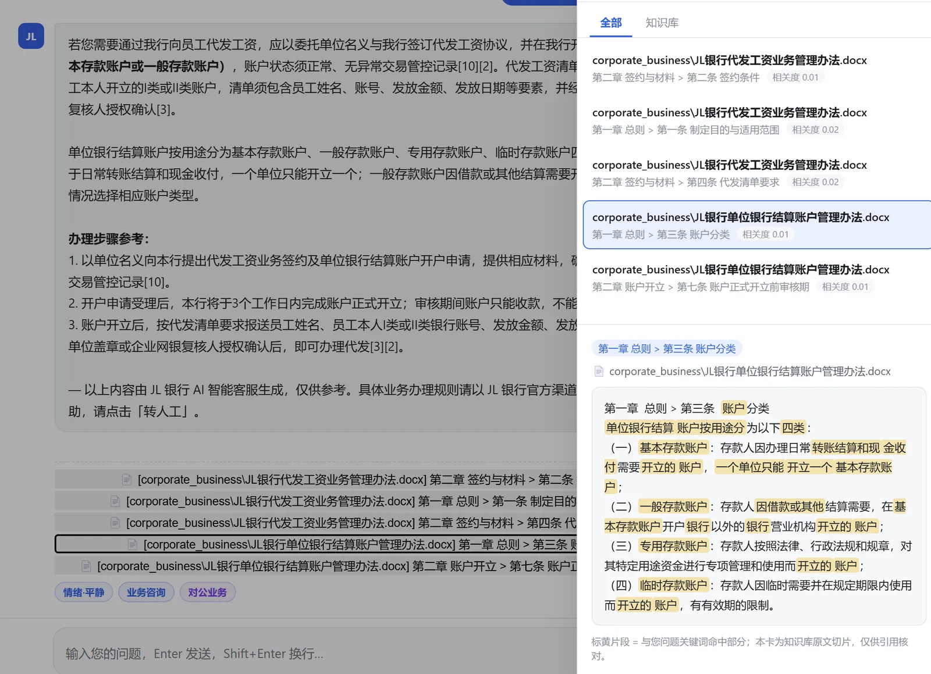Click document icon of fifth citation row

(x=86, y=566)
